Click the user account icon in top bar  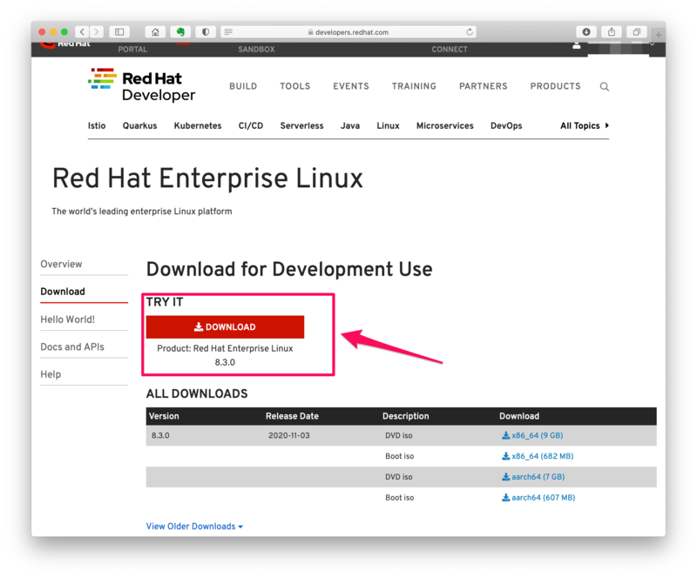[577, 45]
